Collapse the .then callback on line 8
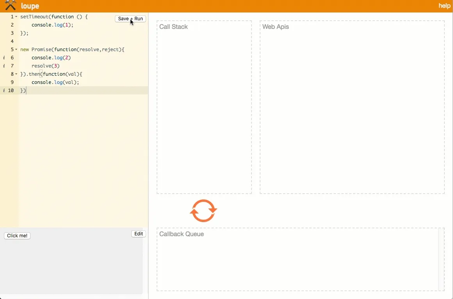Viewport: 453px width, 299px height. point(16,74)
